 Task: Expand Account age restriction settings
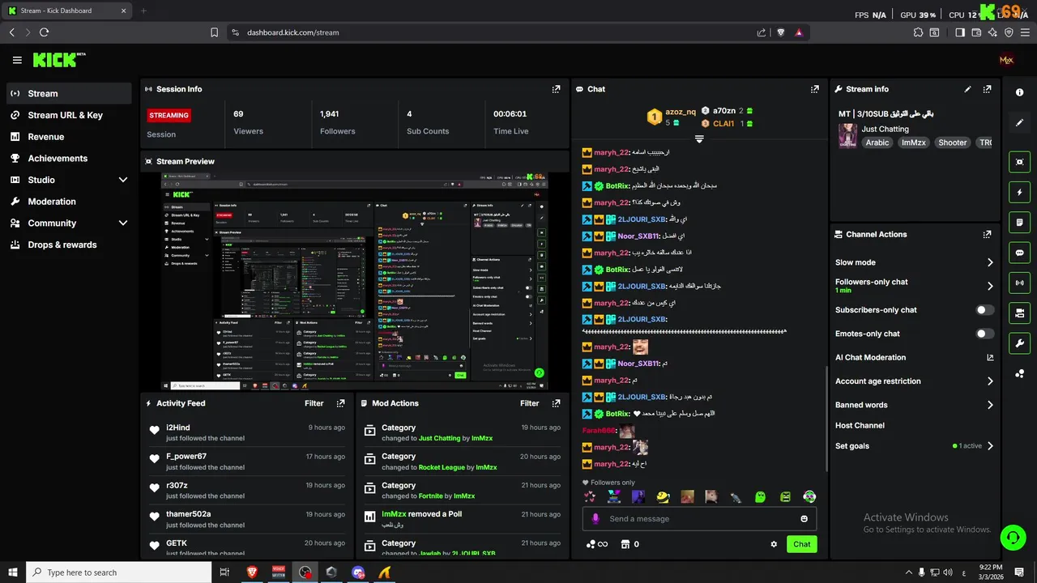[x=990, y=381]
